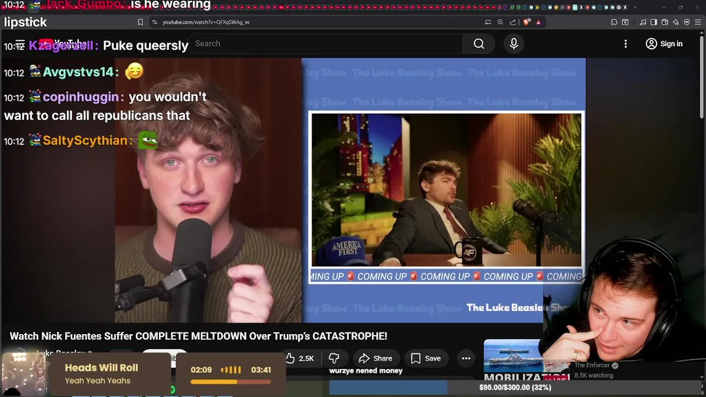Image resolution: width=706 pixels, height=397 pixels.
Task: Click The Enforcer channel name
Action: [592, 365]
